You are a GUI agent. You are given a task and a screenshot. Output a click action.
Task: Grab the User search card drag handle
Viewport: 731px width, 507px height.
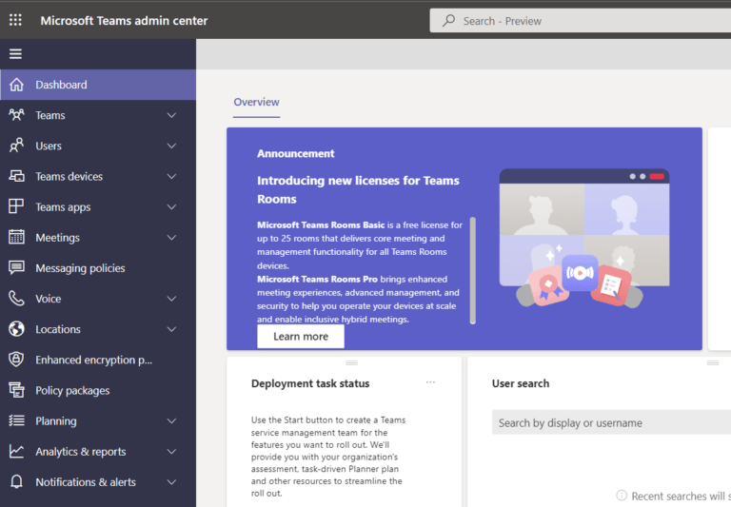pyautogui.click(x=713, y=362)
